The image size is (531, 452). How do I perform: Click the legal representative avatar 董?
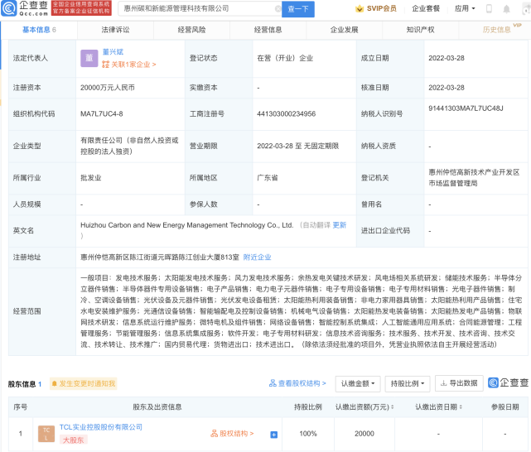coord(89,58)
